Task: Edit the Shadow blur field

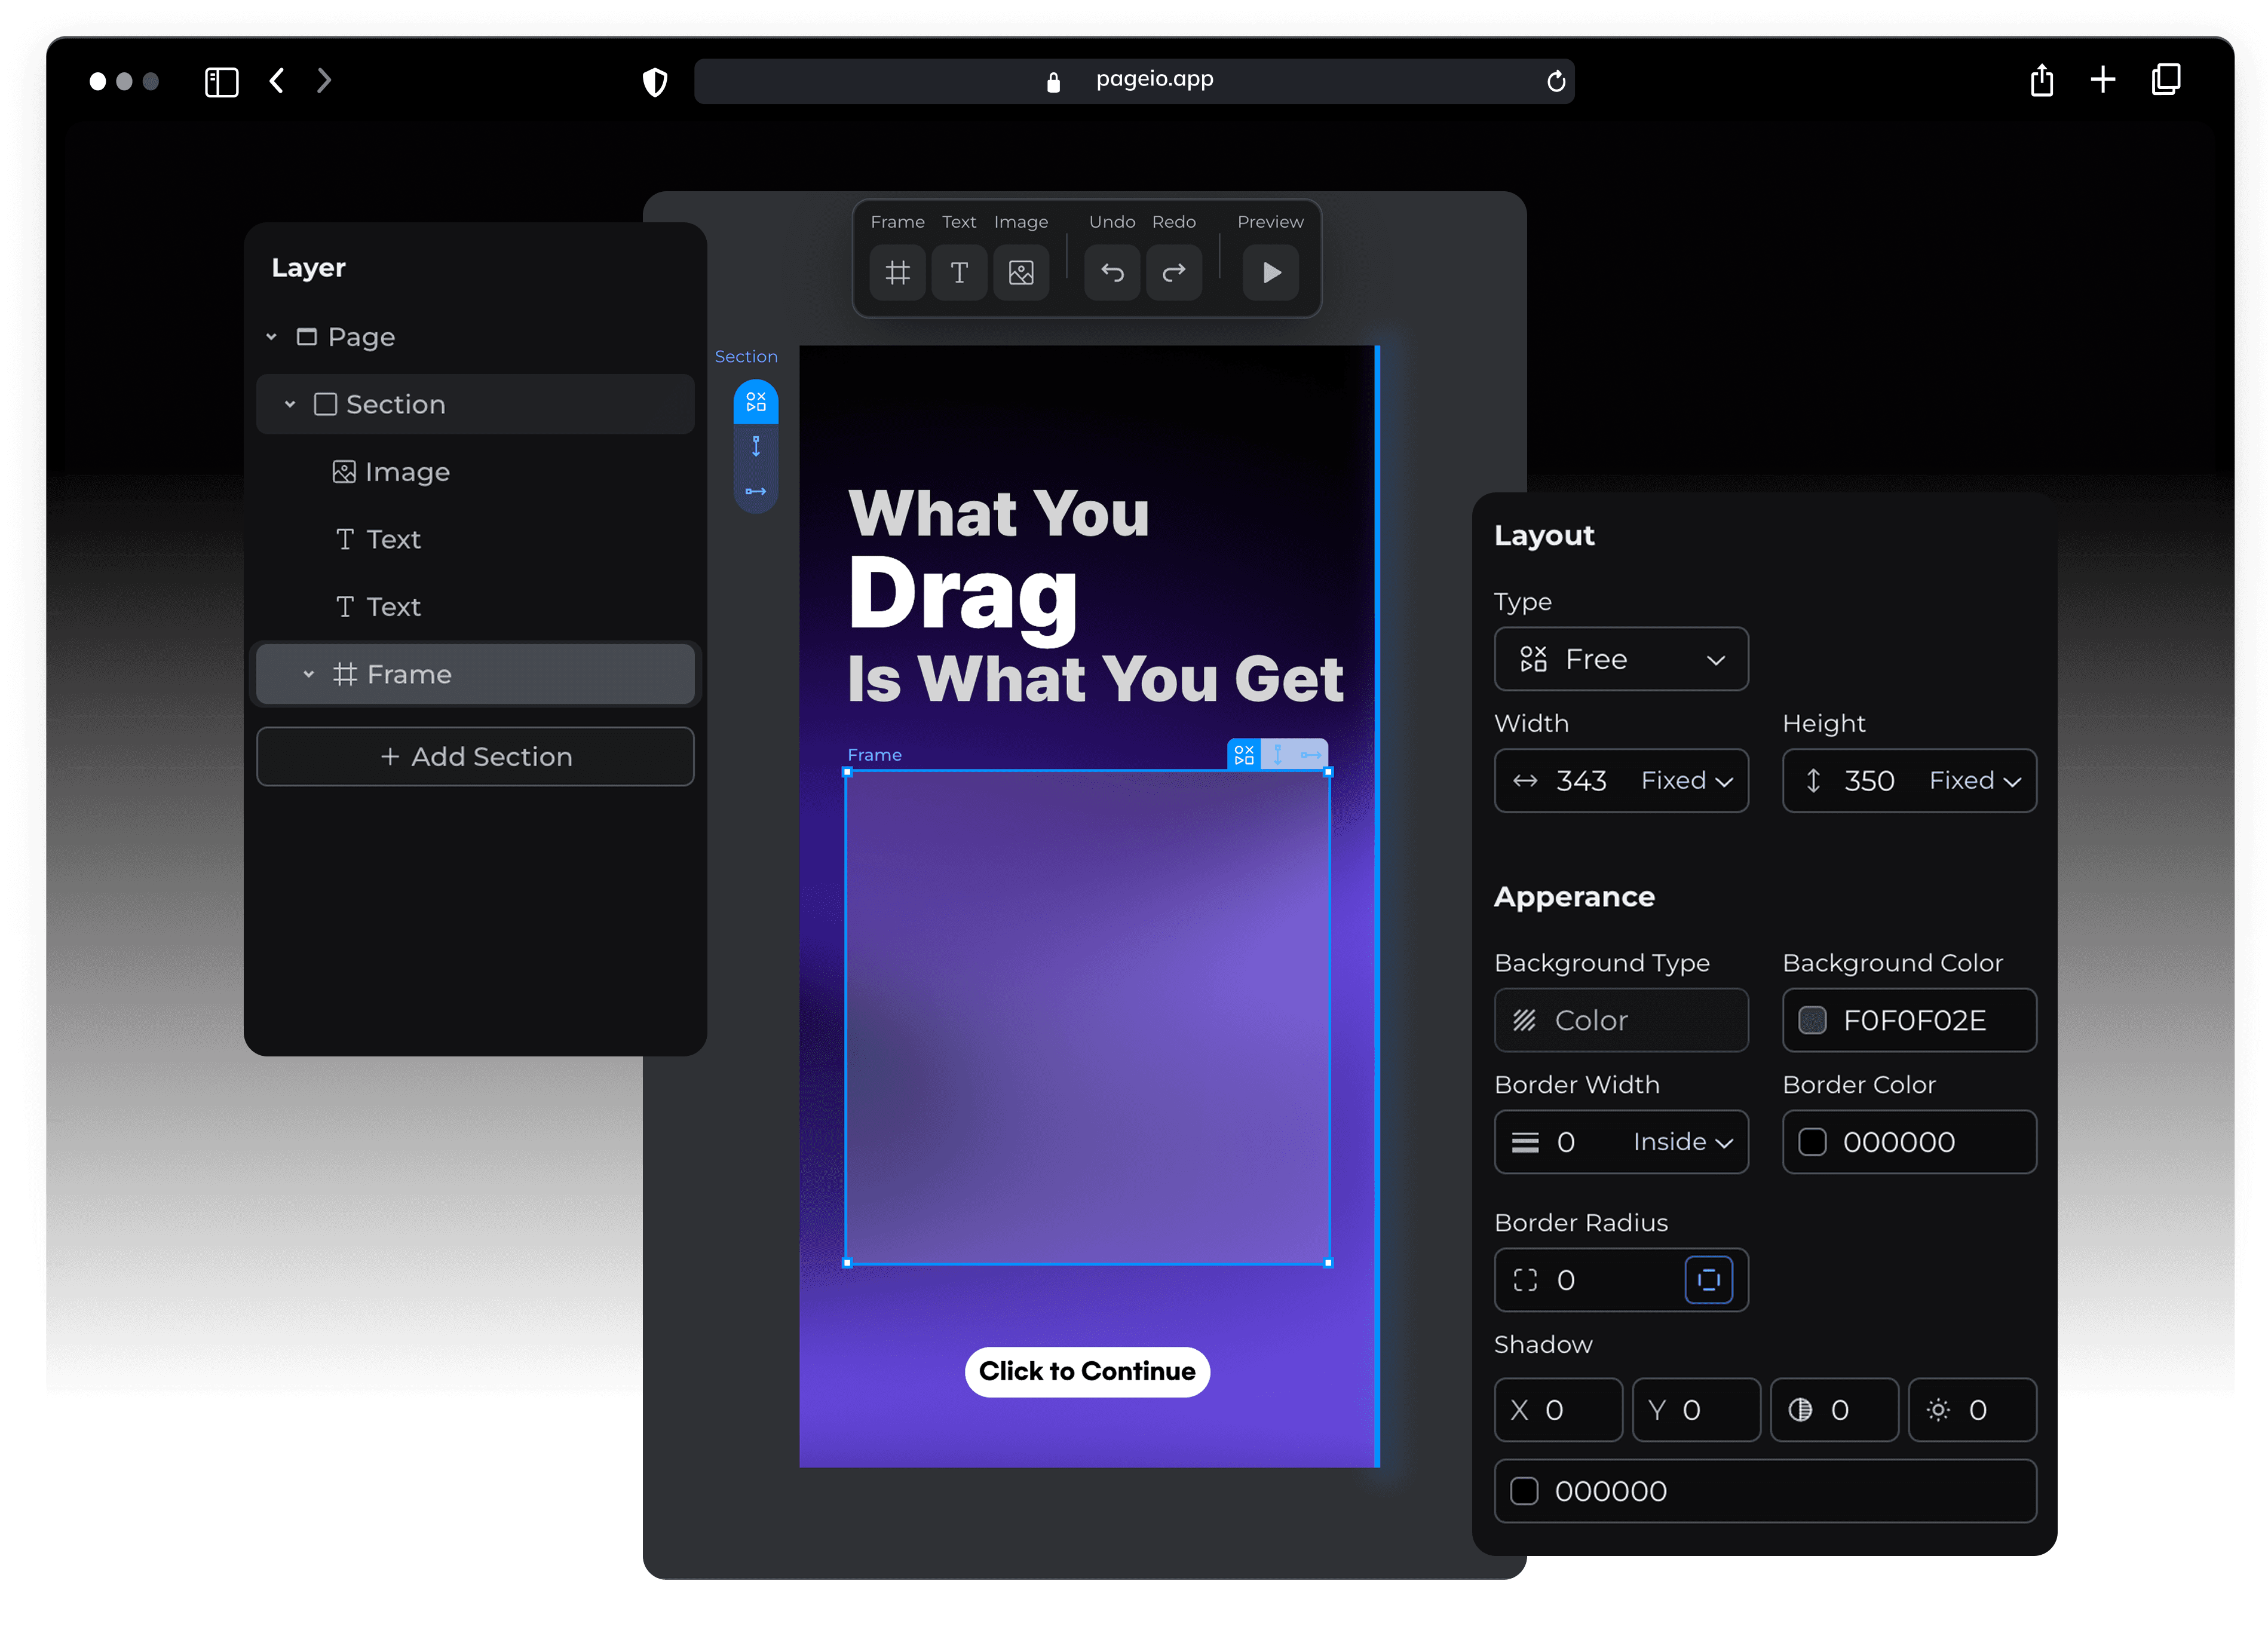Action: coord(1834,1410)
